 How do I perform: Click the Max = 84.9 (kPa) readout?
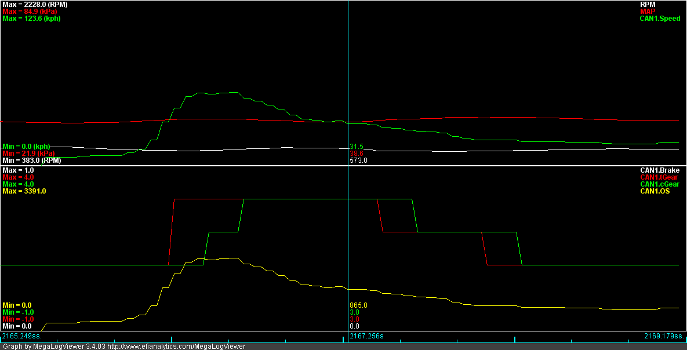[30, 11]
